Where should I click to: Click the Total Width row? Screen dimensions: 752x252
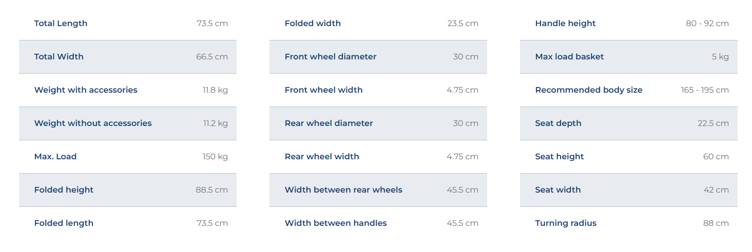tap(128, 57)
